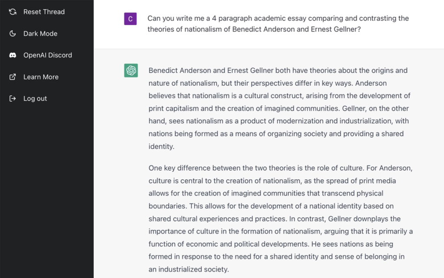Click the Learn More external link icon
The height and width of the screenshot is (278, 444).
(x=13, y=77)
